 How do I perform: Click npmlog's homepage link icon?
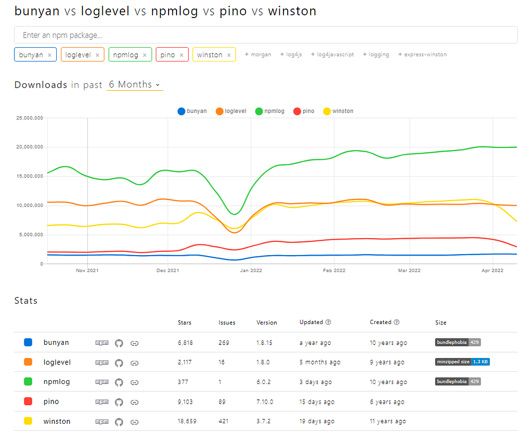coord(135,382)
